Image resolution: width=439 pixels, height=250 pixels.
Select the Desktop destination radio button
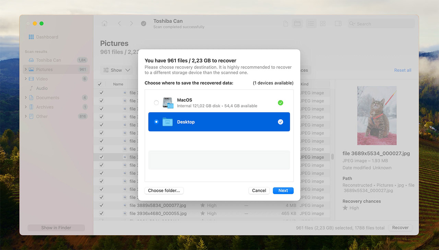click(x=156, y=122)
